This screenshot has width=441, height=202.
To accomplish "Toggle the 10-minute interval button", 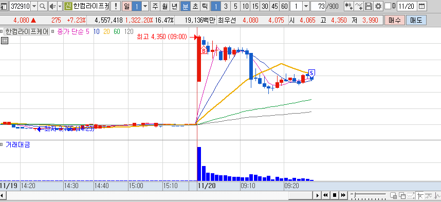I will click(246, 6).
